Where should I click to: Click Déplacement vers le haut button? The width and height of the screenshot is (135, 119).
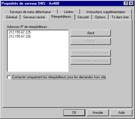coord(91,53)
